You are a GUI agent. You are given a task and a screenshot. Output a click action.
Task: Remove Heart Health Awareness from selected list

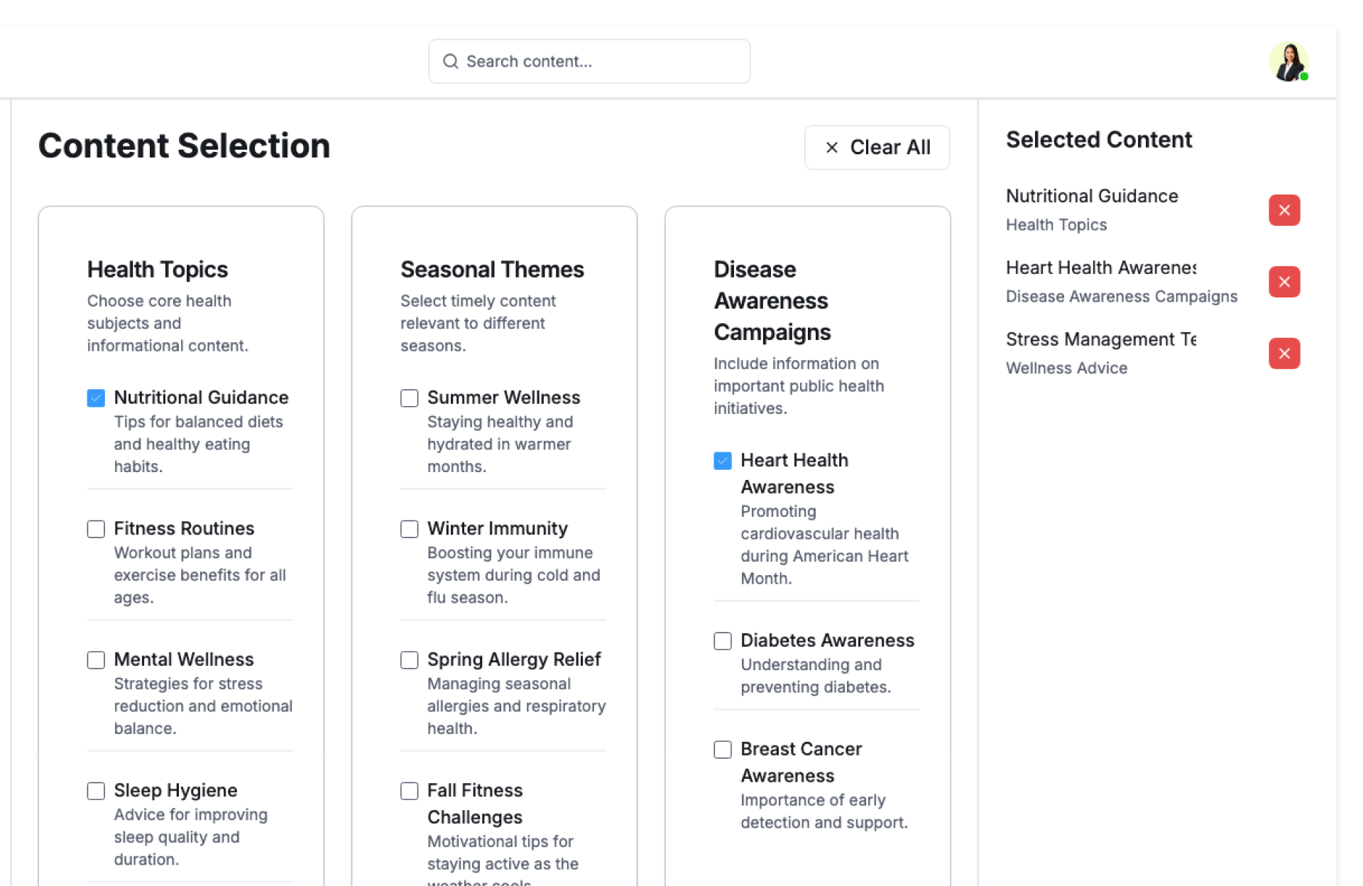click(1283, 282)
